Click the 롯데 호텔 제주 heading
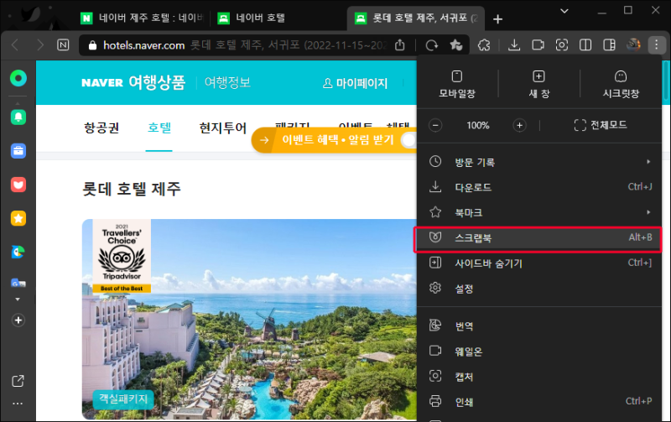The height and width of the screenshot is (422, 671). (x=132, y=189)
